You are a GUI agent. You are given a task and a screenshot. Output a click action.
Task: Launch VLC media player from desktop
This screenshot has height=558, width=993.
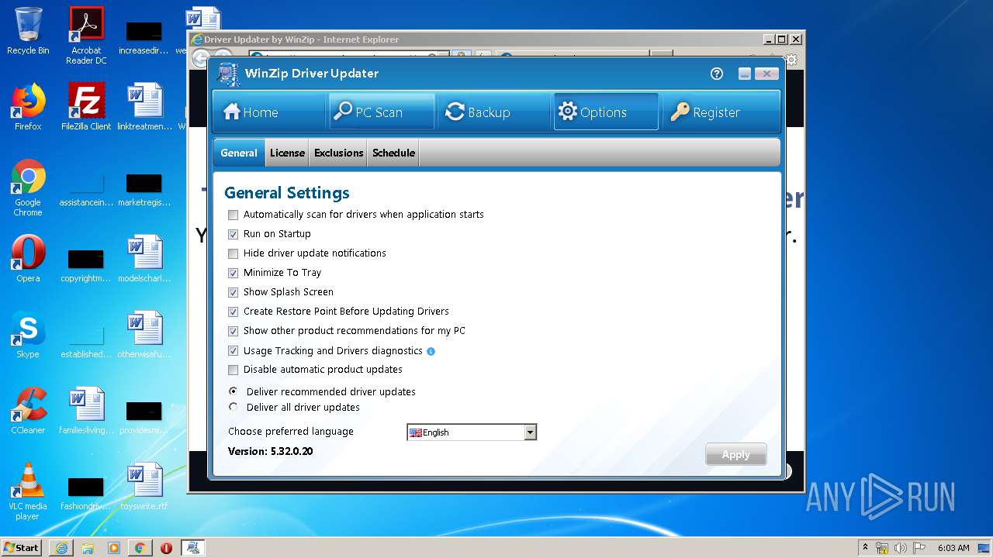[28, 491]
